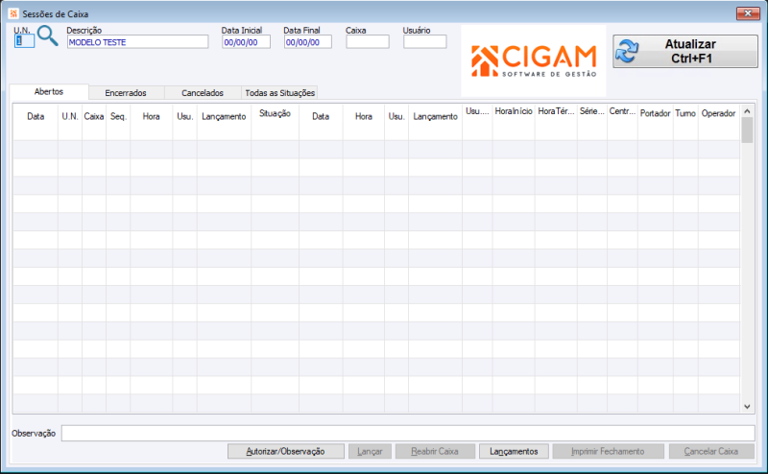Screen dimensions: 768x474
Task: Click the Cancelar Caixa button
Action: (x=711, y=452)
